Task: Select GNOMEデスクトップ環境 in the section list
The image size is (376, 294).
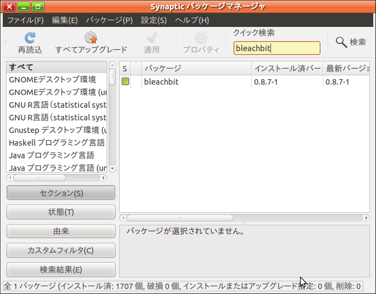Action: click(52, 80)
